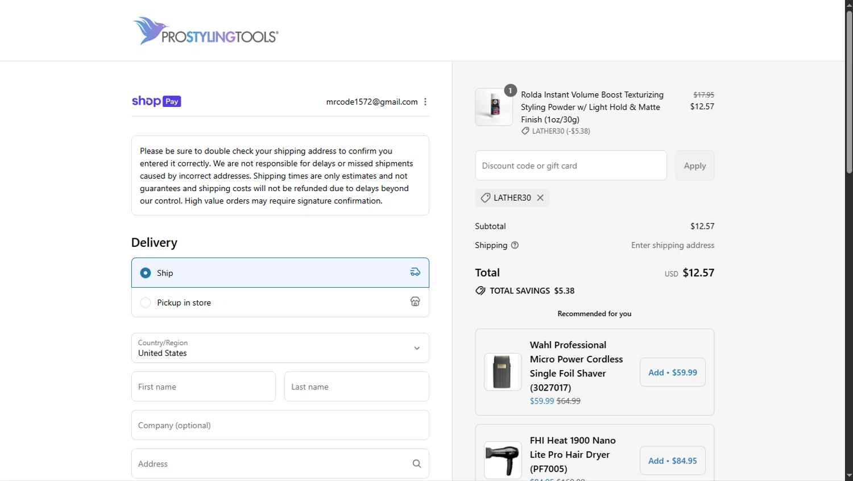This screenshot has height=481, width=853.
Task: Add Wahl shaver for $59.99
Action: 673,372
